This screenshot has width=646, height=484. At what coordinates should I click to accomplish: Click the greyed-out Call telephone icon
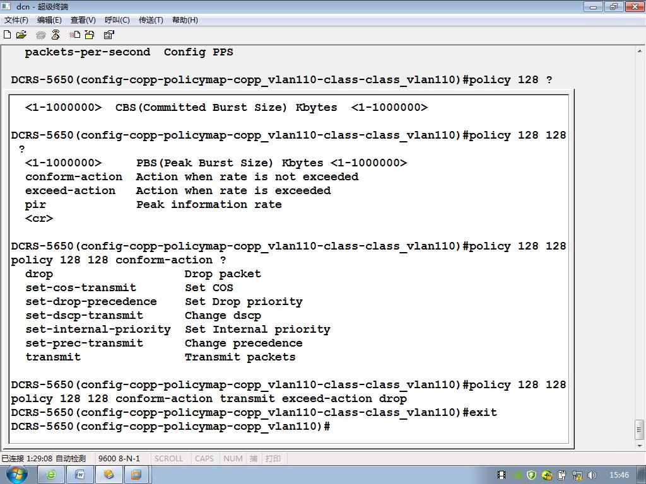coord(40,35)
